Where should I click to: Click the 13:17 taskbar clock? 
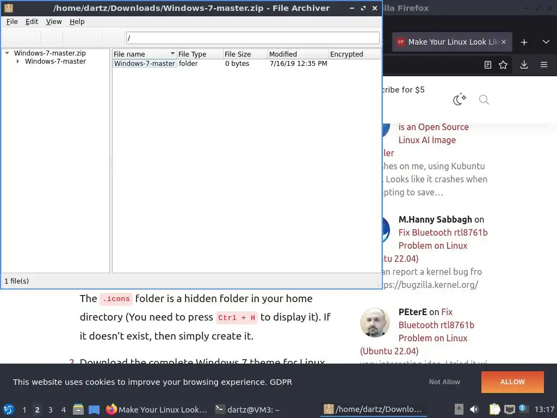pyautogui.click(x=544, y=409)
